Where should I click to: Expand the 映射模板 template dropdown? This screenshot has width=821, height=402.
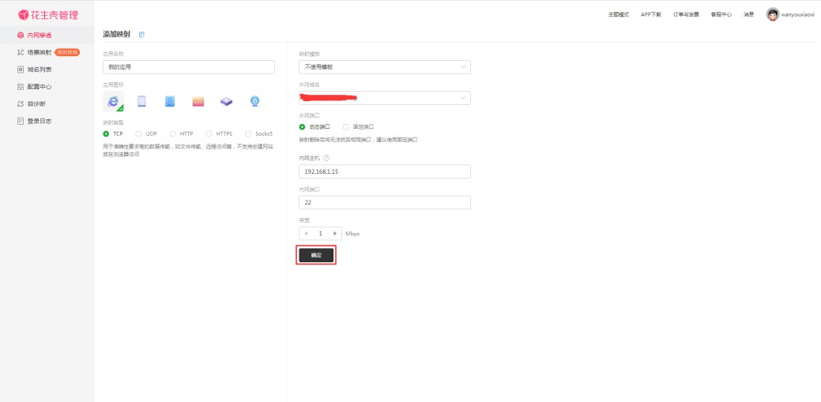point(384,67)
